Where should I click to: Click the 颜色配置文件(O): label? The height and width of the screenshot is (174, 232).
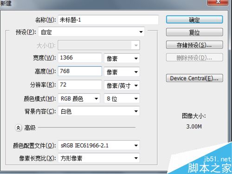click(x=34, y=146)
